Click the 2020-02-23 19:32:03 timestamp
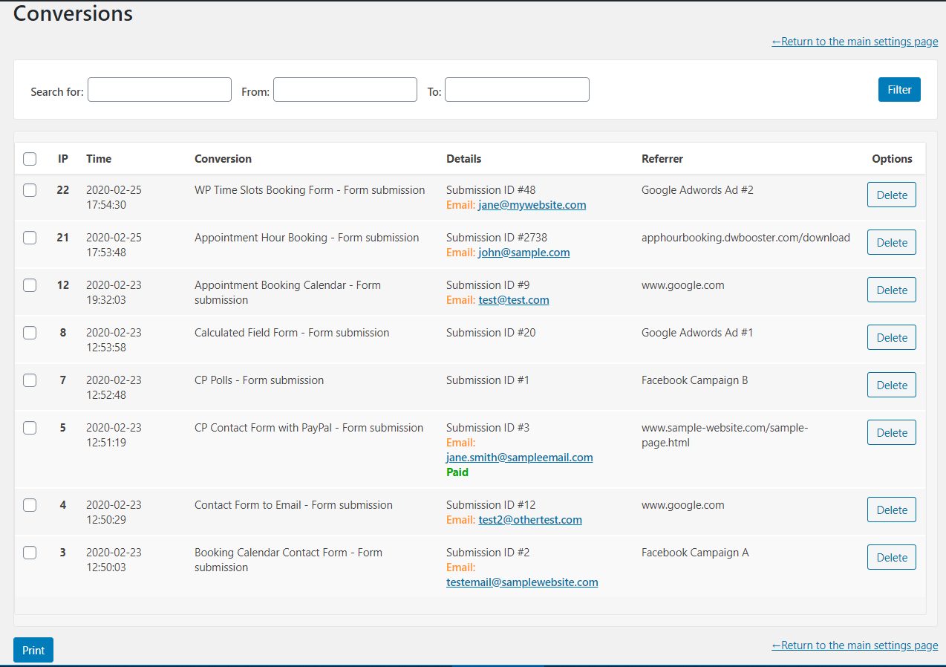Screen dimensions: 946x667 click(114, 293)
